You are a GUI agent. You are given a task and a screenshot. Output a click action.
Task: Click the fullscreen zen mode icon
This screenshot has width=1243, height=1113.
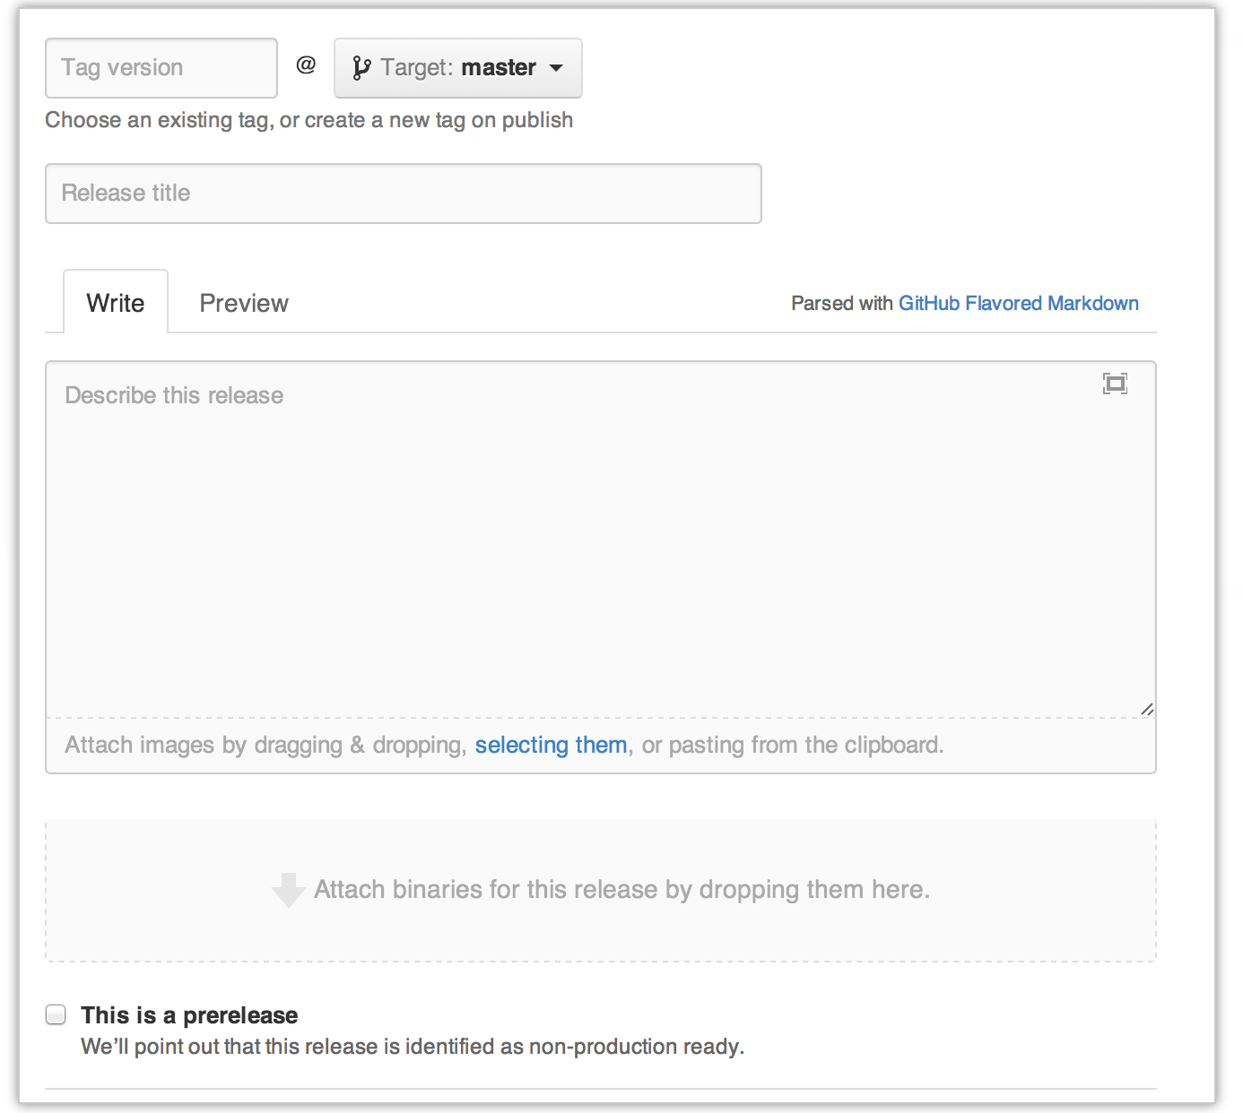pyautogui.click(x=1115, y=384)
